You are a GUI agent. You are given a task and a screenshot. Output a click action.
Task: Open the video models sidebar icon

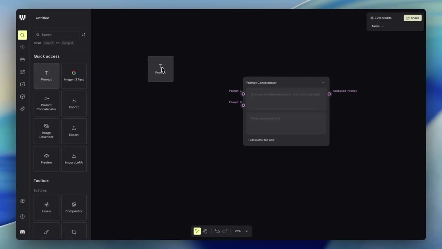[x=22, y=84]
